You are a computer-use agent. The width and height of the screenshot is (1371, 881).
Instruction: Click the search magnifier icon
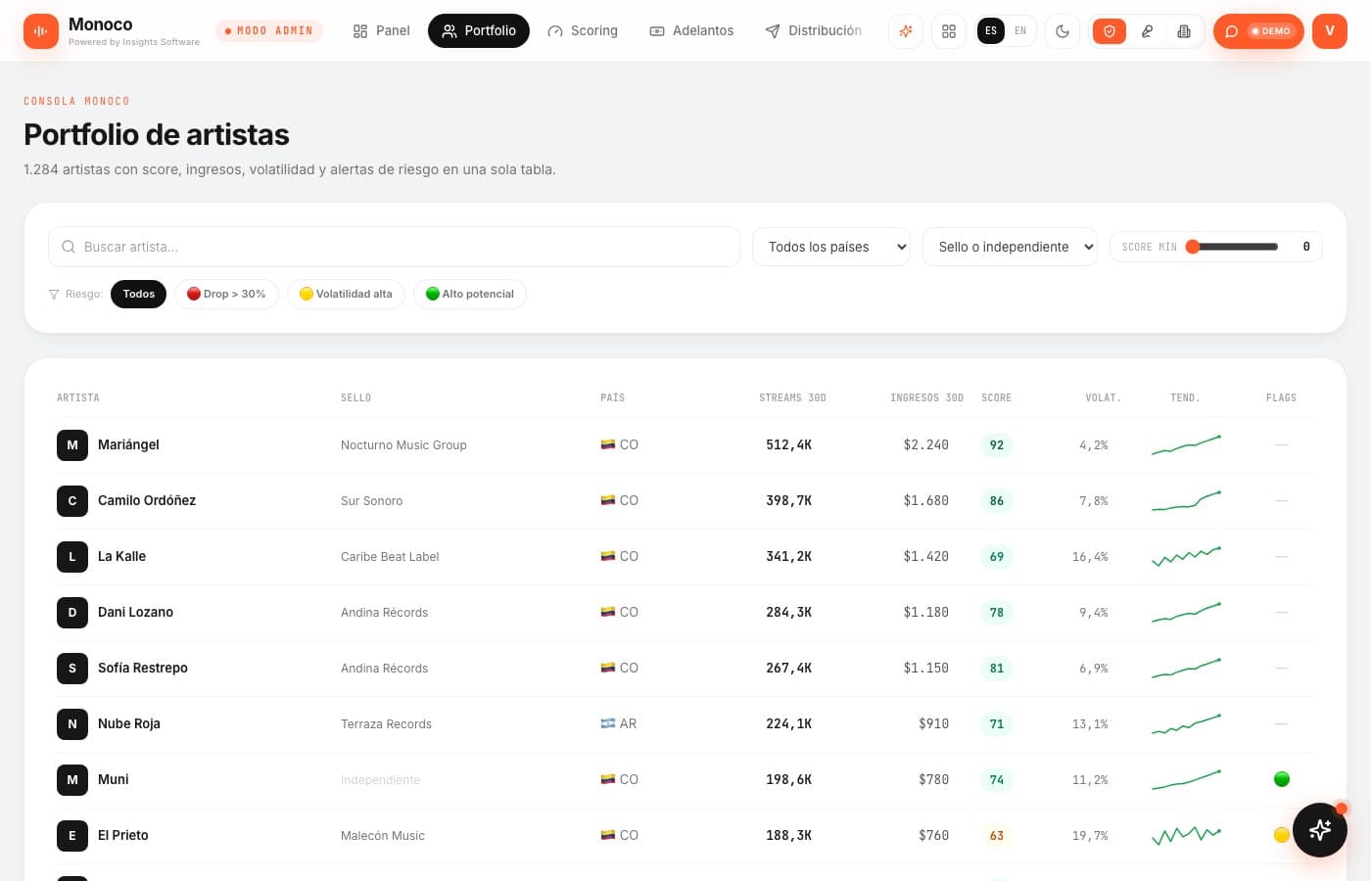pyautogui.click(x=69, y=247)
